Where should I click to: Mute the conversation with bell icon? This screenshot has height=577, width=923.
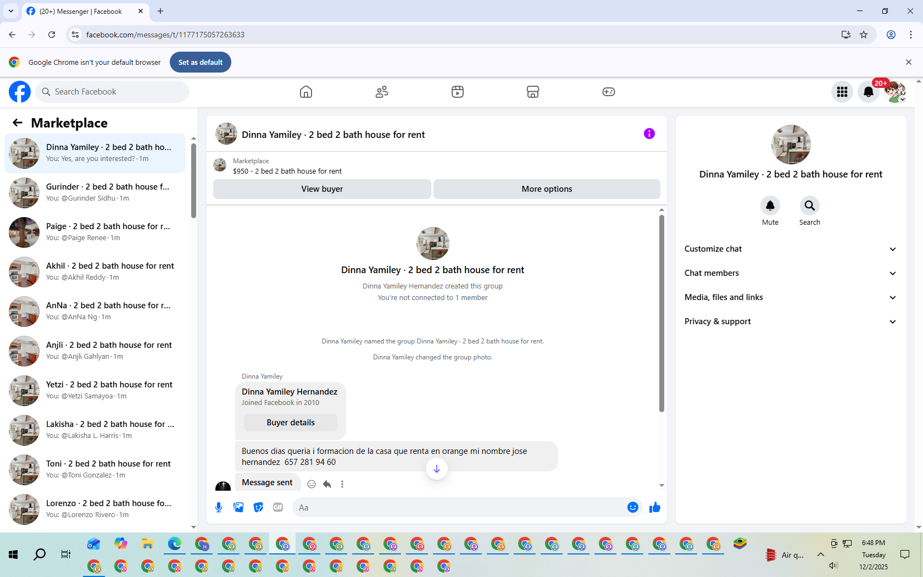pyautogui.click(x=770, y=206)
